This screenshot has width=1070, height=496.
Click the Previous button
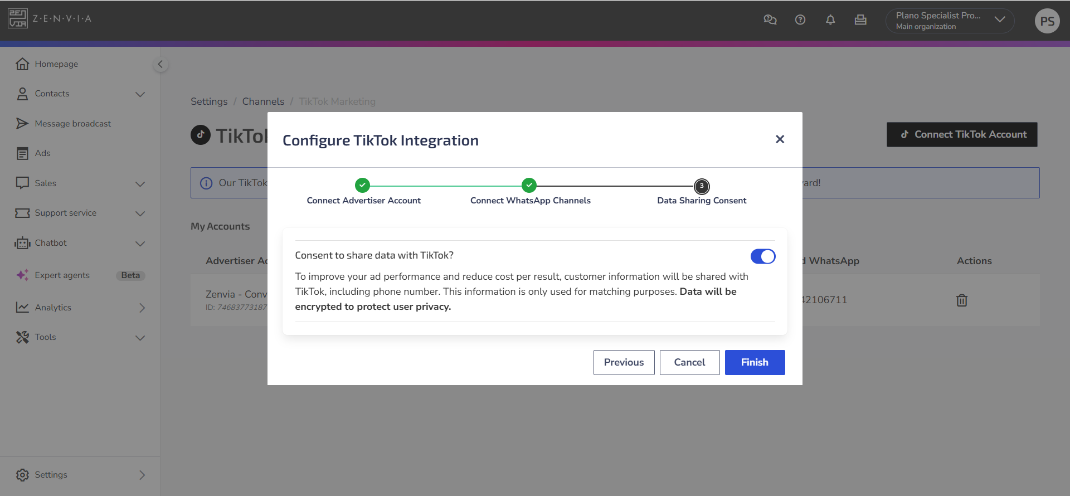tap(624, 362)
